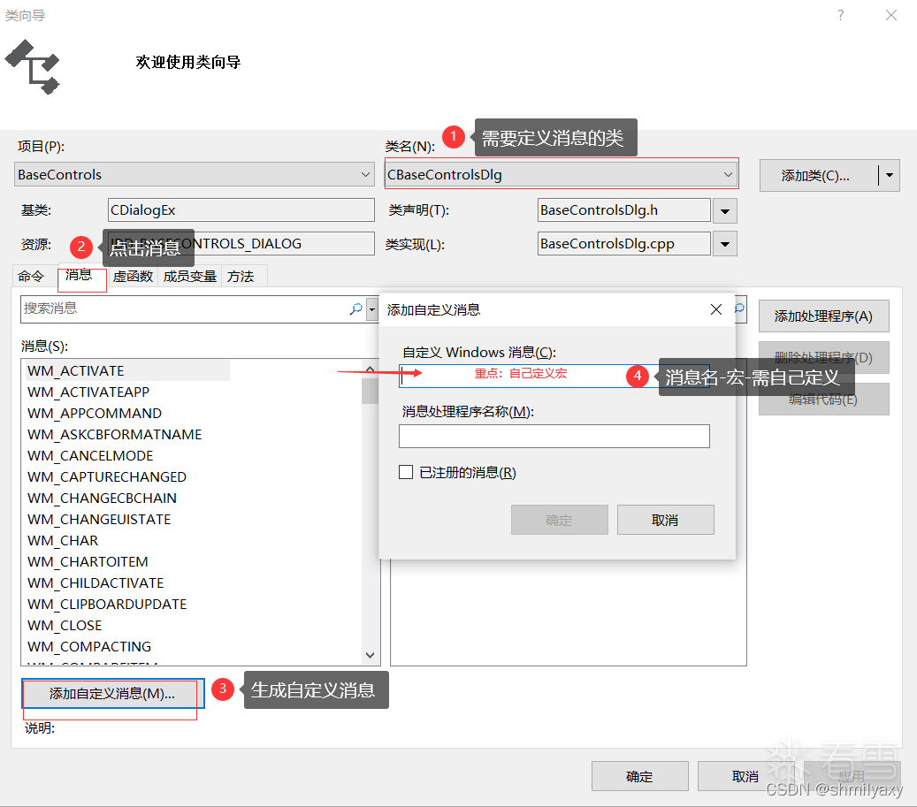Select WM_CHILDACTIVATE in message list
Image resolution: width=917 pixels, height=807 pixels.
point(96,583)
